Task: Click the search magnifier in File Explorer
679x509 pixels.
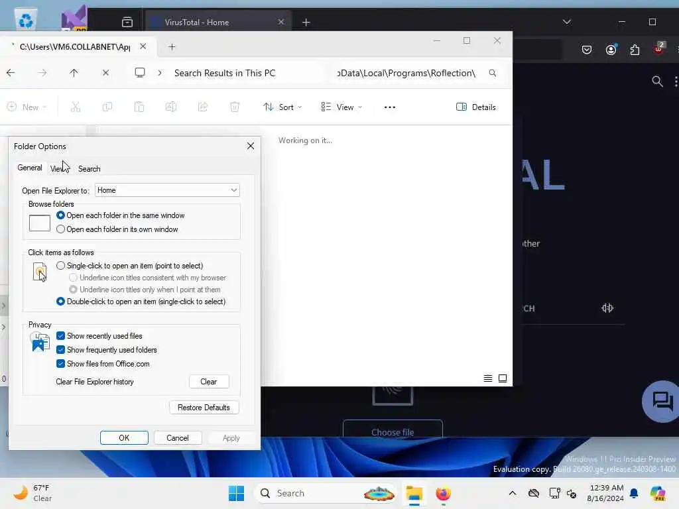Action: click(x=493, y=73)
